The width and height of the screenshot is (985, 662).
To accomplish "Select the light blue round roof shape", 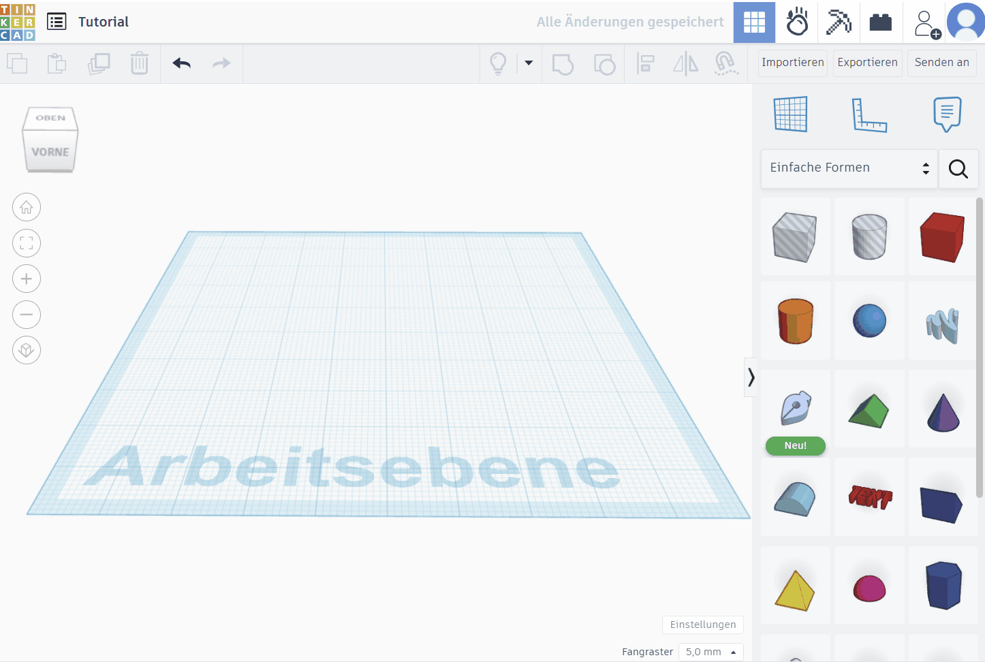I will pos(796,499).
